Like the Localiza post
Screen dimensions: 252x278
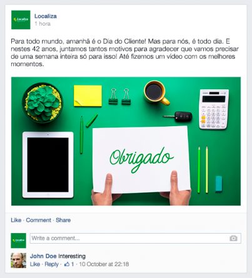[x=16, y=220]
